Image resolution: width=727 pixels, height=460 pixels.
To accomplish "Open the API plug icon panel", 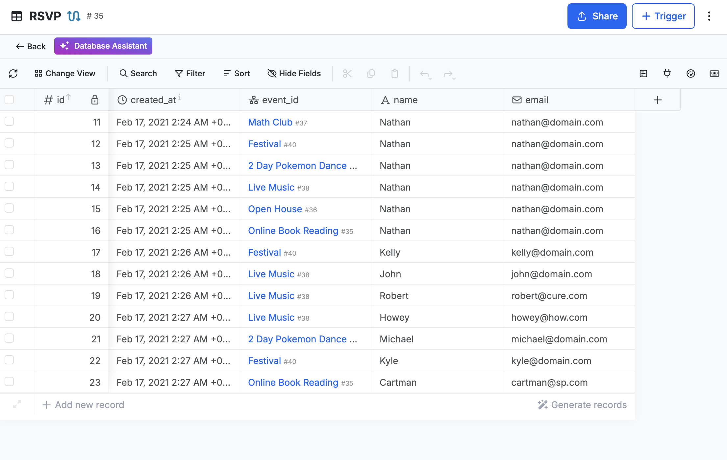I will [667, 74].
